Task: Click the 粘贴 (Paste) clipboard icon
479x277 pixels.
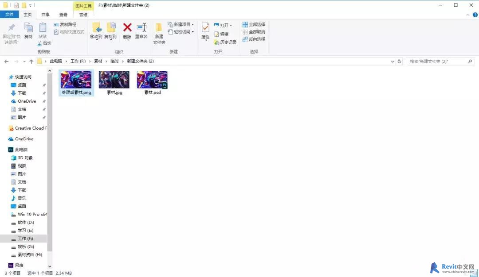Action: click(43, 28)
